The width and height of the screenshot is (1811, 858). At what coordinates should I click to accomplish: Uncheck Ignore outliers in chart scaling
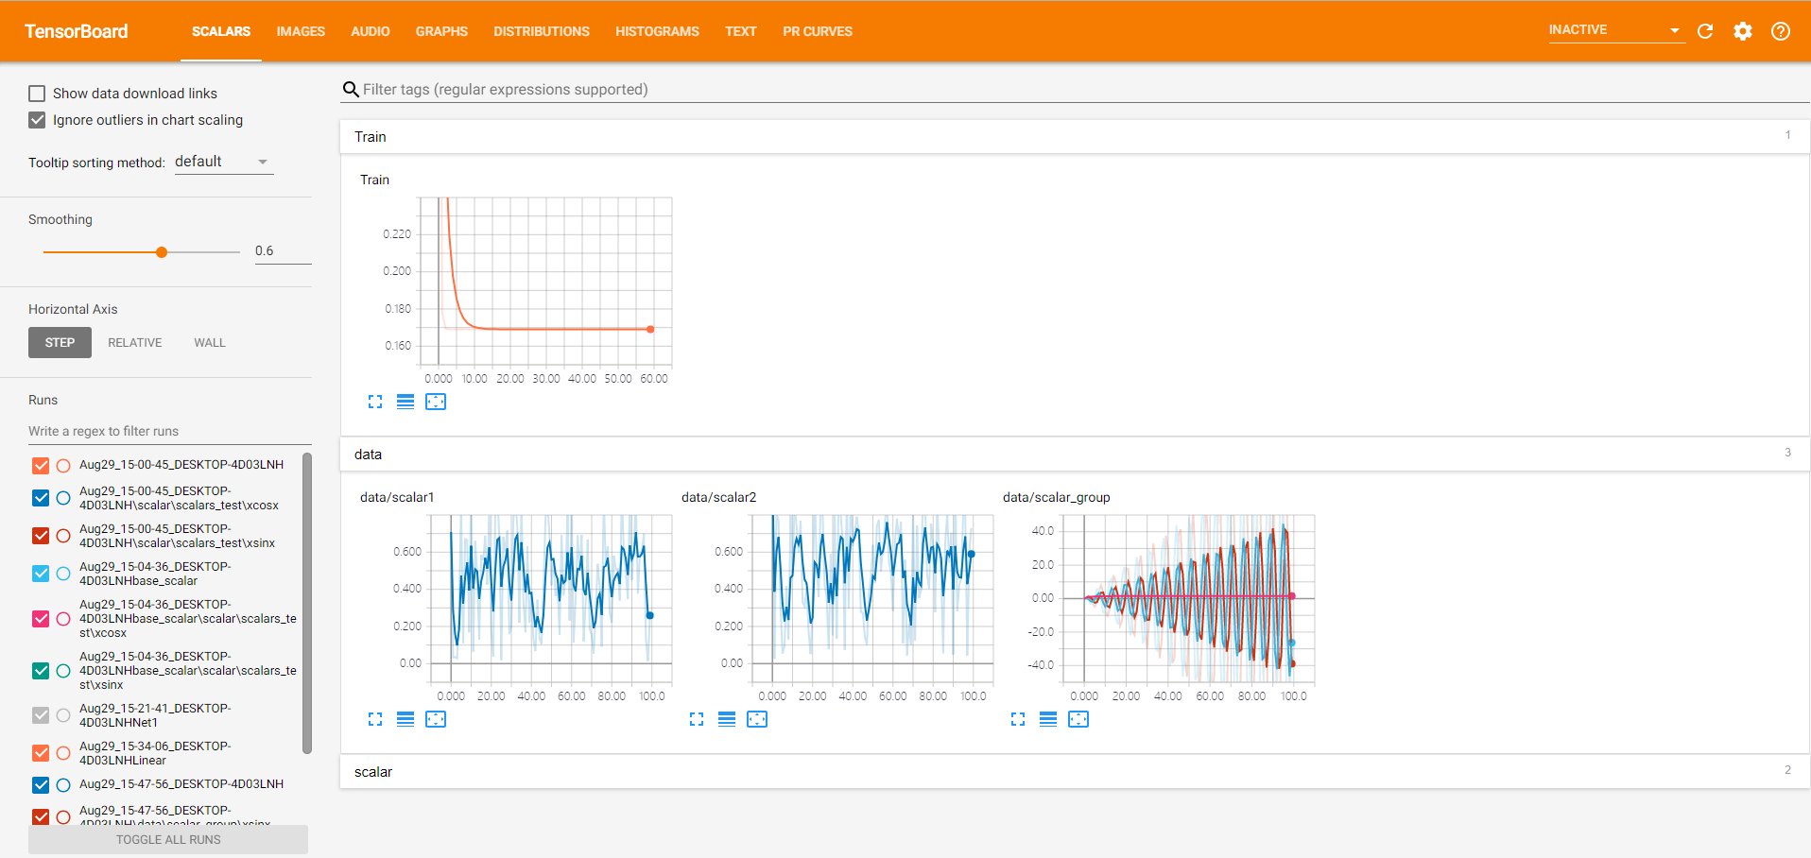coord(37,120)
